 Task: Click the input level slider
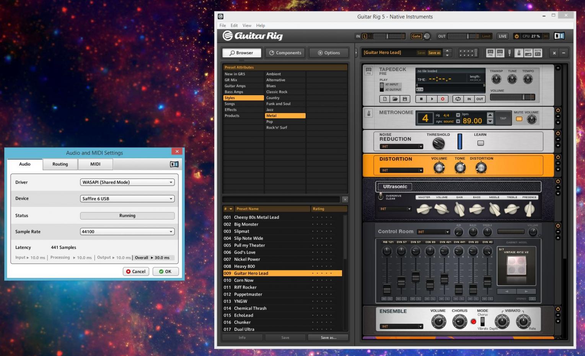coord(389,36)
